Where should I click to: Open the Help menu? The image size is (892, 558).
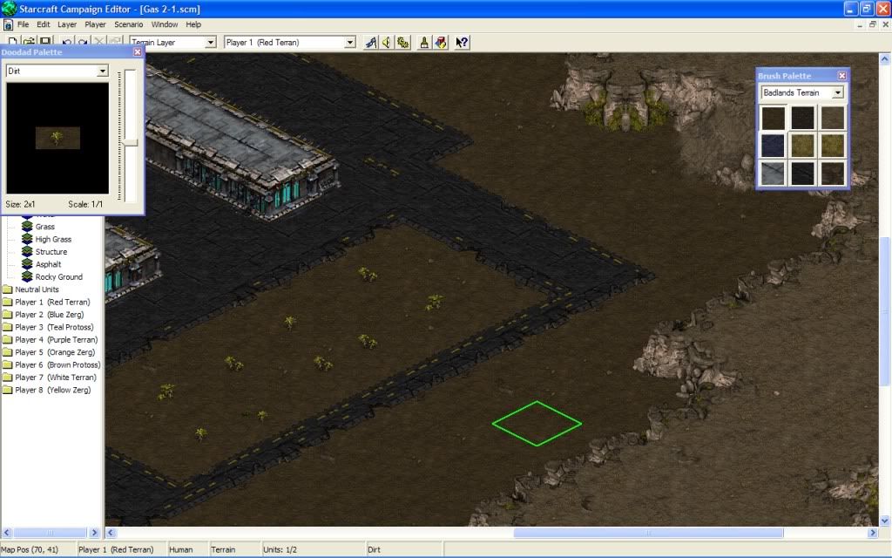[193, 24]
